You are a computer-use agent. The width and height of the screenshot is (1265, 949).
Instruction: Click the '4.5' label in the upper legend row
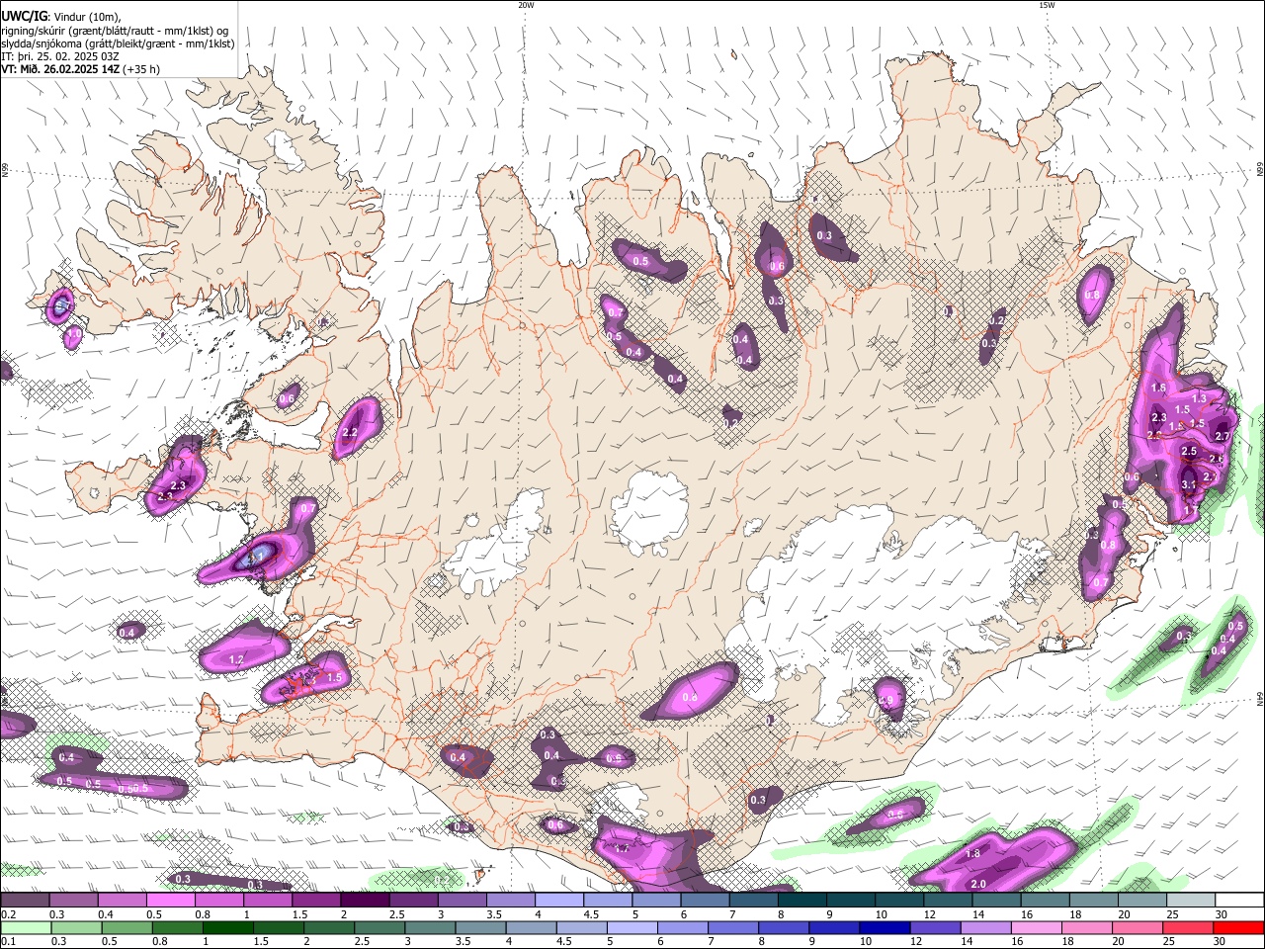tap(591, 914)
